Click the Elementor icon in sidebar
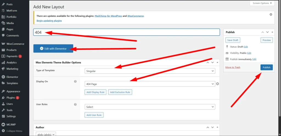 [3, 77]
